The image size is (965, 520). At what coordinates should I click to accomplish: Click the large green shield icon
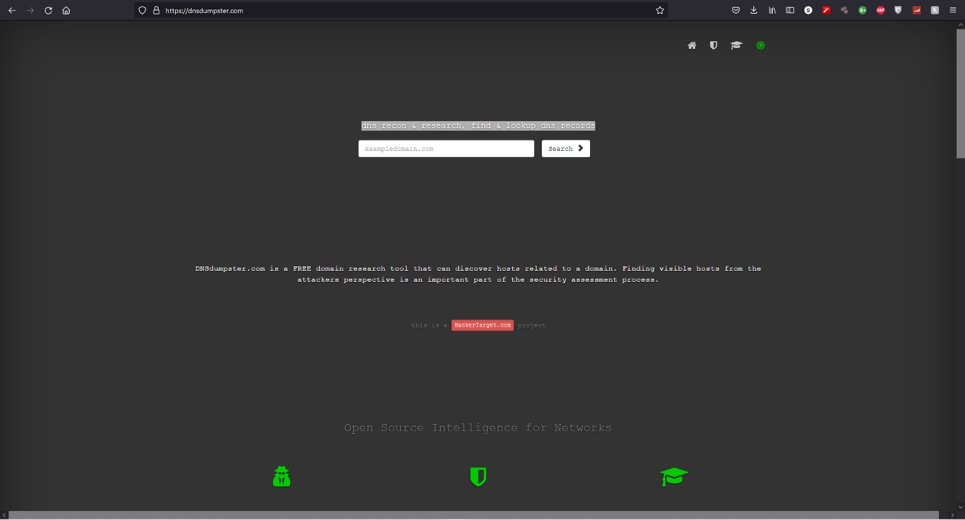pyautogui.click(x=478, y=477)
